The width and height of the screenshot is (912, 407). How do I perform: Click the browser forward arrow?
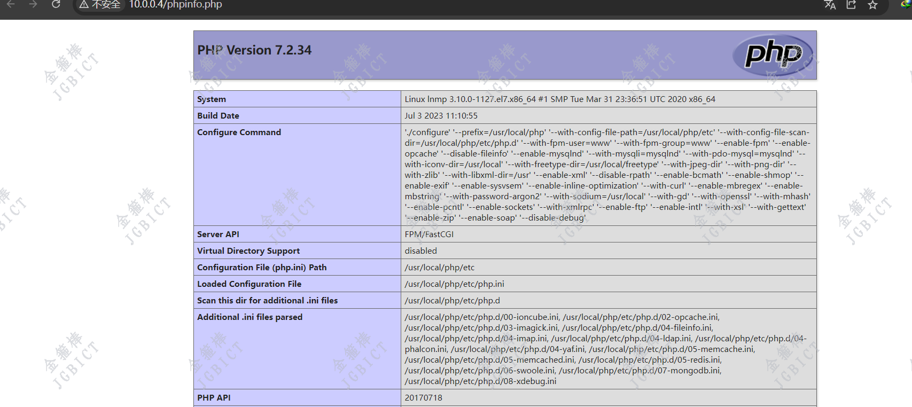click(x=33, y=4)
